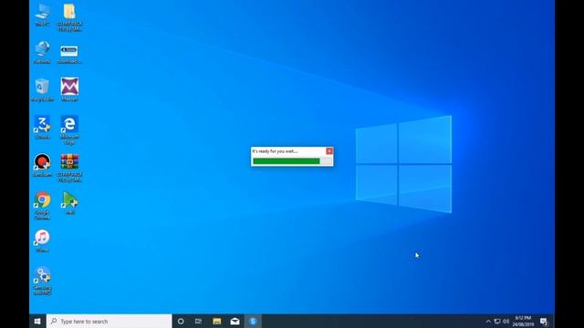
Task: Open the Action Center notifications icon
Action: 544,322
